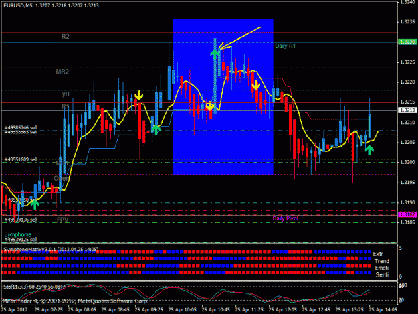Click the 25 Apr 07:25 time label
The width and height of the screenshot is (418, 314).
coord(49,310)
